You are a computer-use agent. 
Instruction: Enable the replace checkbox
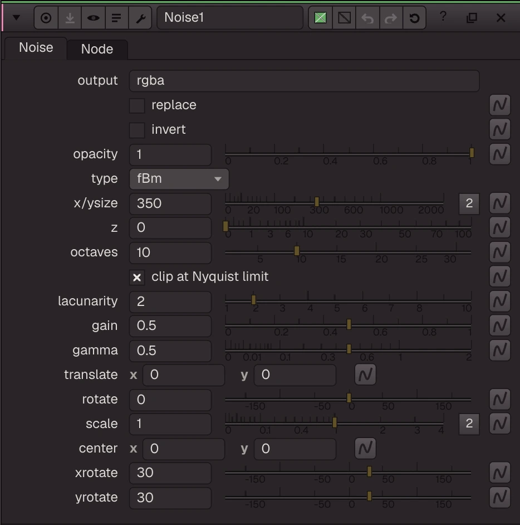click(x=137, y=105)
